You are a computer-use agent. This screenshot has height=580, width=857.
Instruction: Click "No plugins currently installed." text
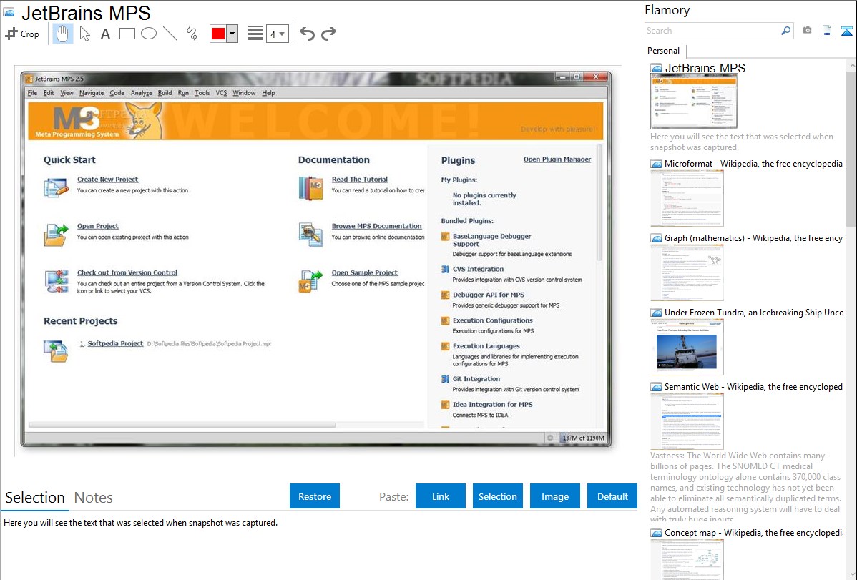coord(484,199)
